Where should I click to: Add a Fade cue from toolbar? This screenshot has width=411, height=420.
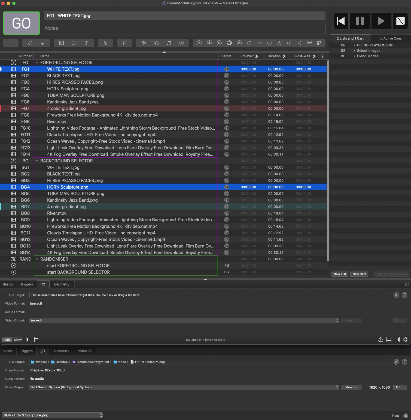(125, 43)
